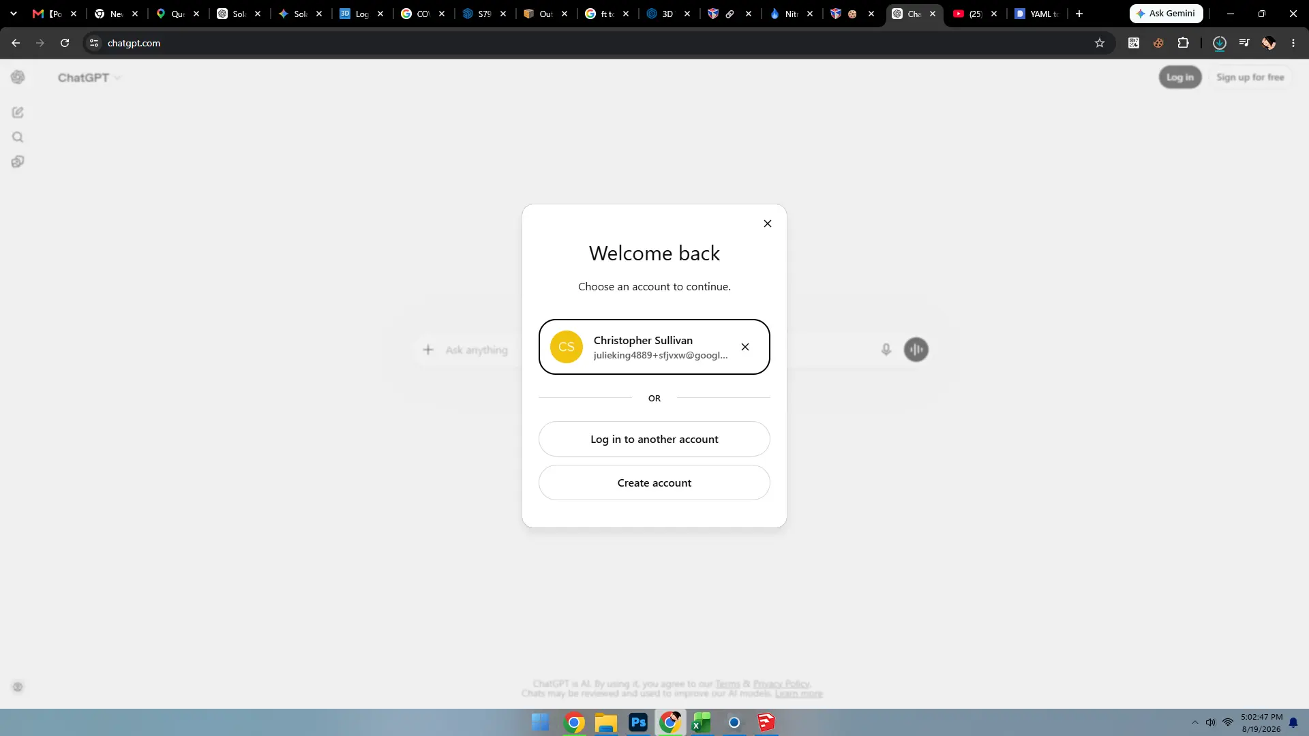This screenshot has width=1309, height=736.
Task: Open the Extensions puzzle menu
Action: 1184,43
